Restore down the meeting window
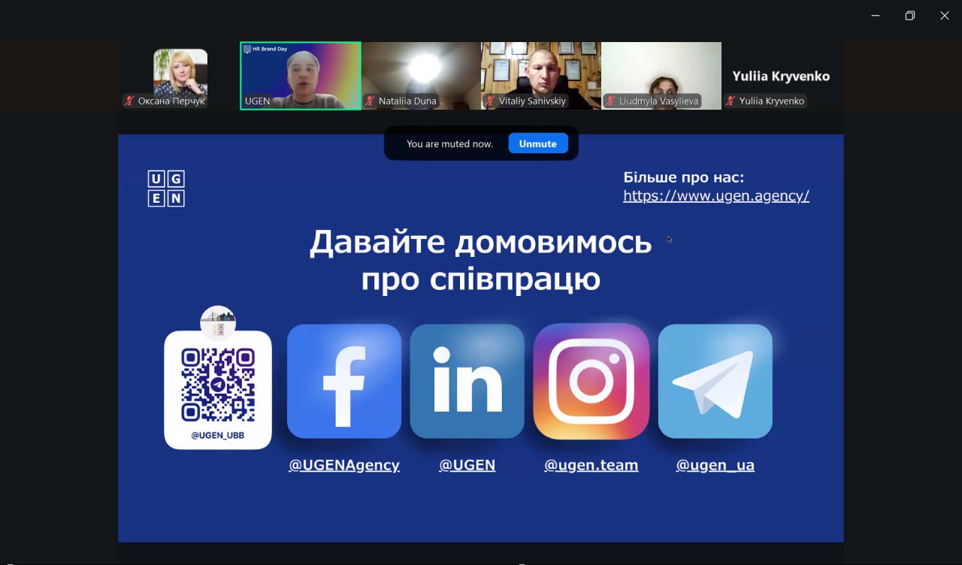This screenshot has width=962, height=565. pos(909,16)
